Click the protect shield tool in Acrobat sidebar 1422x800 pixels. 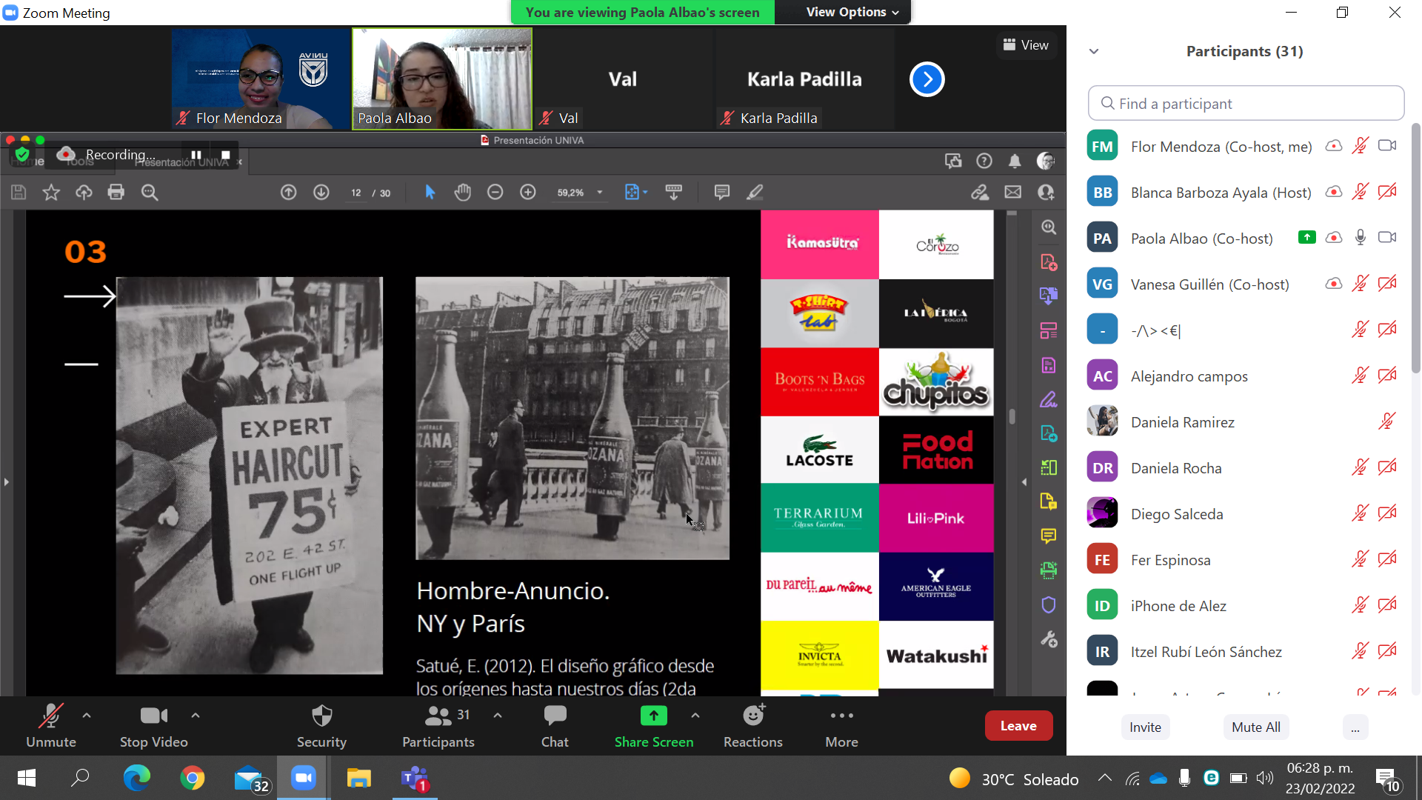(1049, 605)
